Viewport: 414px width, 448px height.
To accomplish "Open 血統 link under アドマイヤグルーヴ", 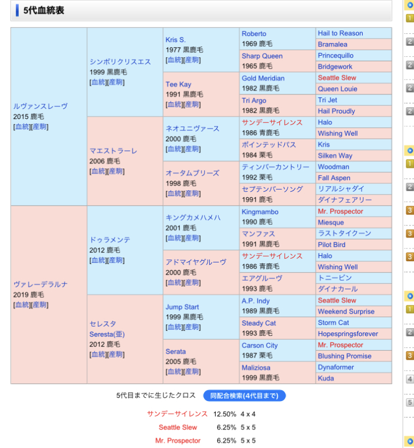I will 175,283.
